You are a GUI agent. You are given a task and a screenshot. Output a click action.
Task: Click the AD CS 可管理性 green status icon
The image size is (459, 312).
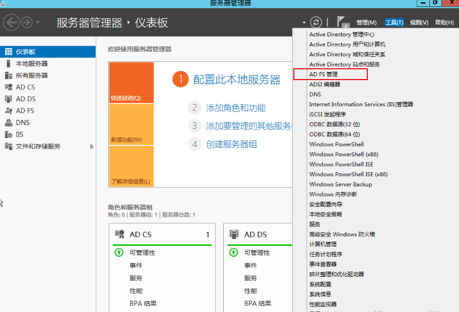tap(119, 252)
